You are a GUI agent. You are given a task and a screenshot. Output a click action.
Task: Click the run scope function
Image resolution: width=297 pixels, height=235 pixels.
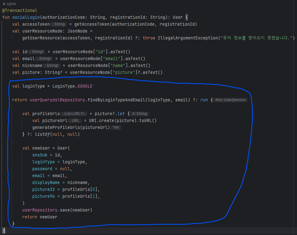(x=204, y=100)
